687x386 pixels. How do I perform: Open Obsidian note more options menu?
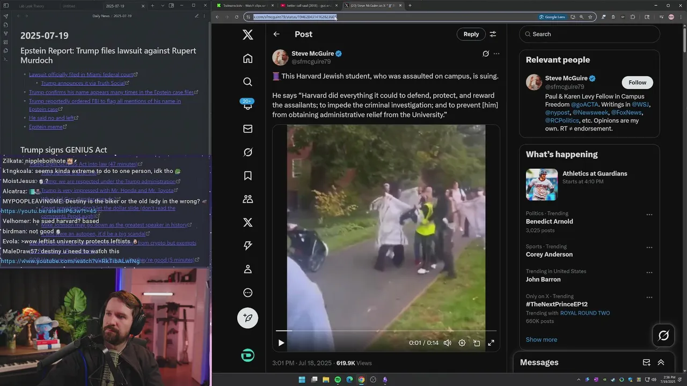tap(204, 16)
